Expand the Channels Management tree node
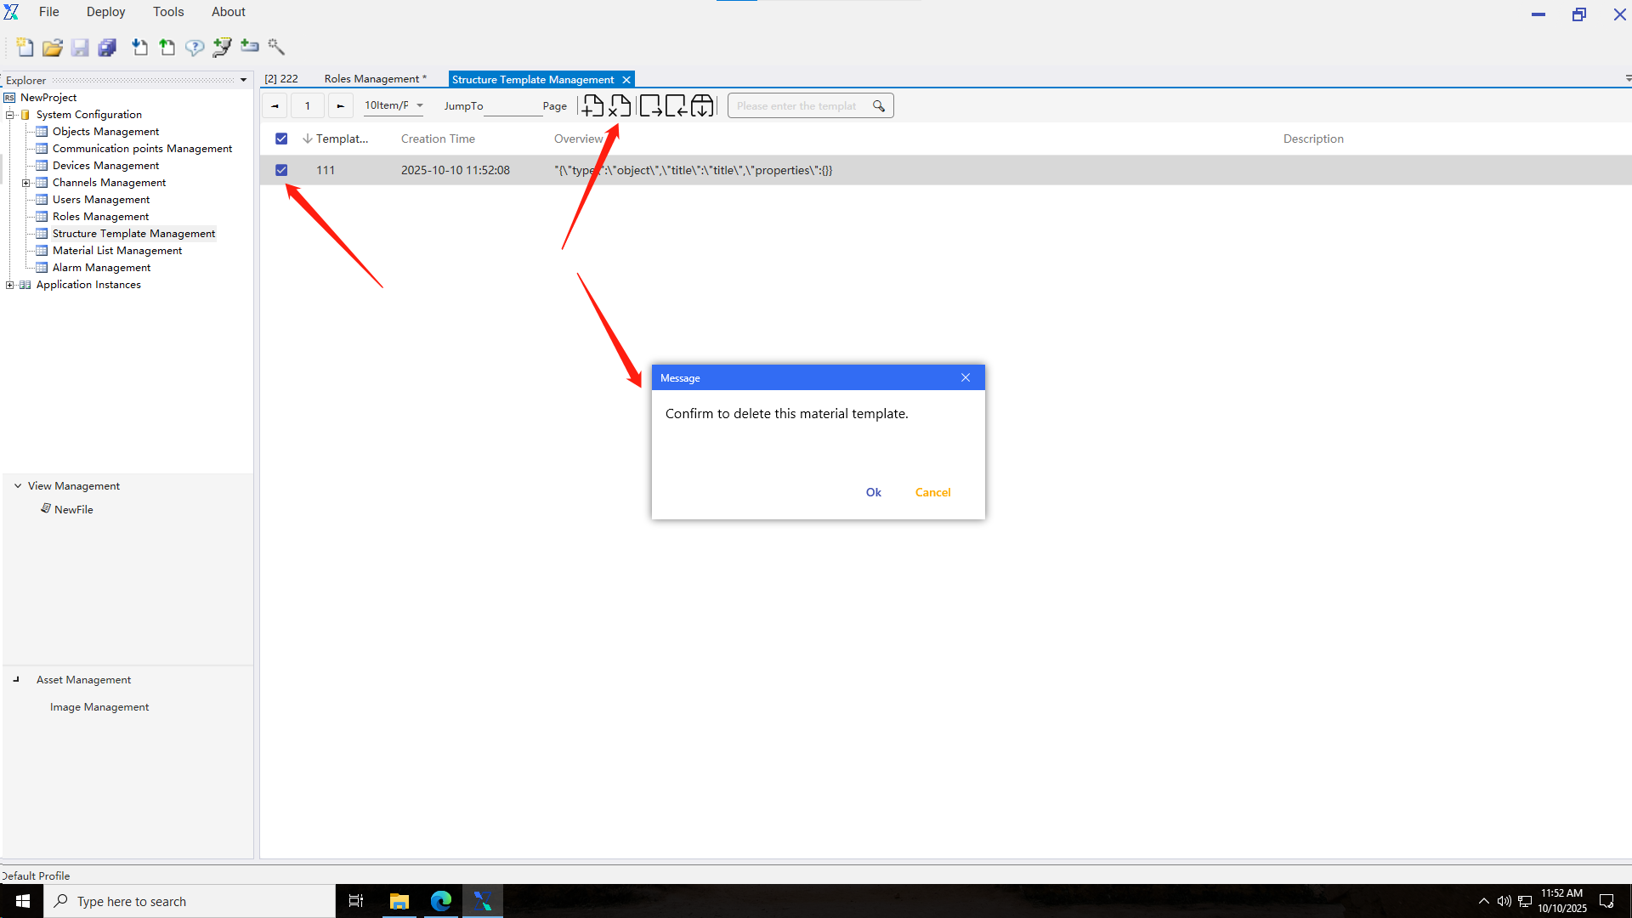This screenshot has width=1632, height=918. pyautogui.click(x=25, y=183)
